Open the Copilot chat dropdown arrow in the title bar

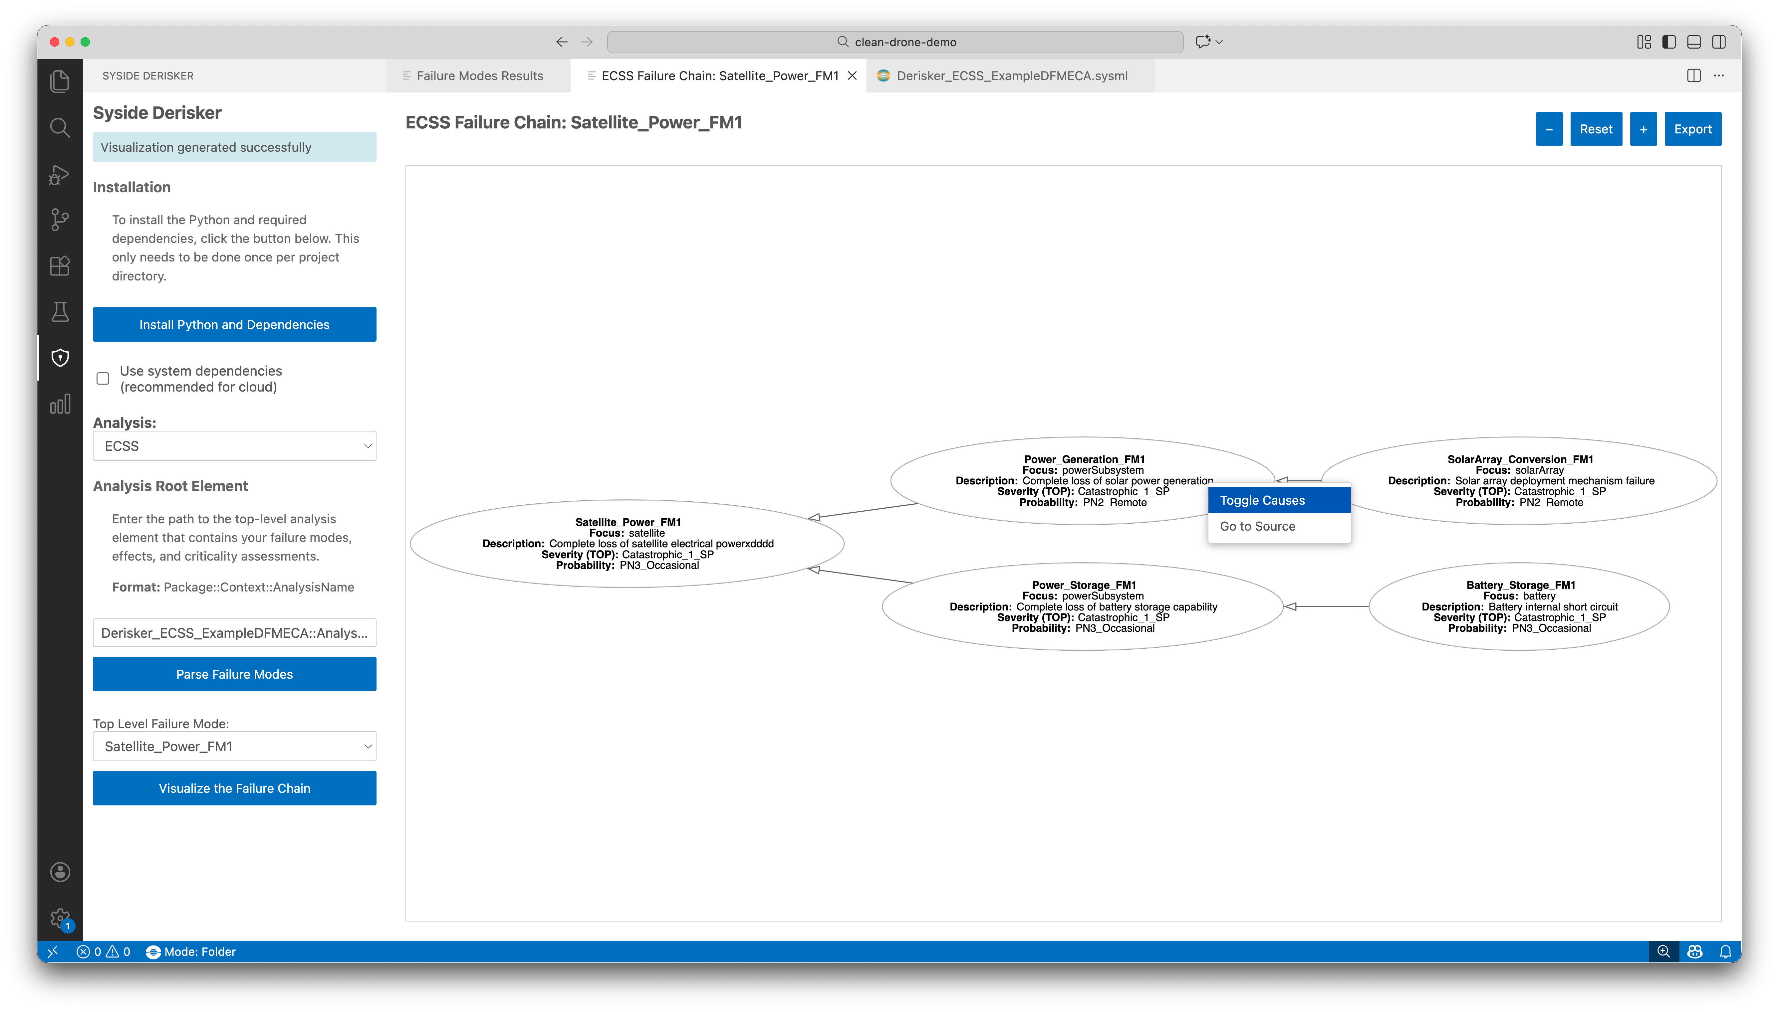point(1219,42)
